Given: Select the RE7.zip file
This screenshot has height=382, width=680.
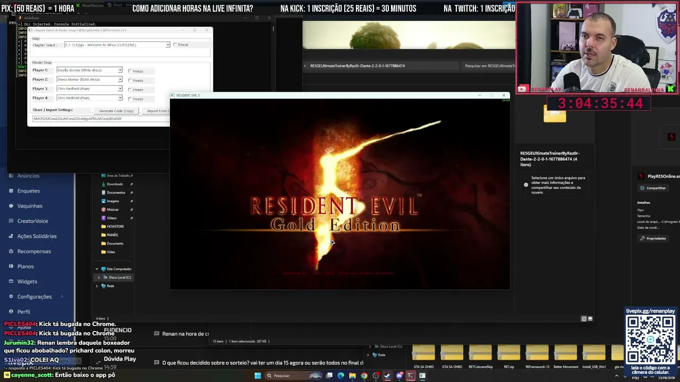Looking at the screenshot, I should tap(509, 355).
